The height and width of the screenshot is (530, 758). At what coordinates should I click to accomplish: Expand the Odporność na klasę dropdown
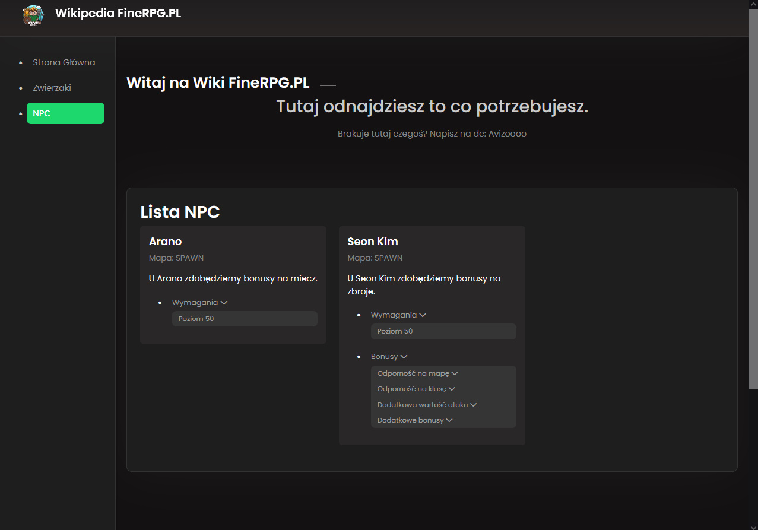[416, 389]
